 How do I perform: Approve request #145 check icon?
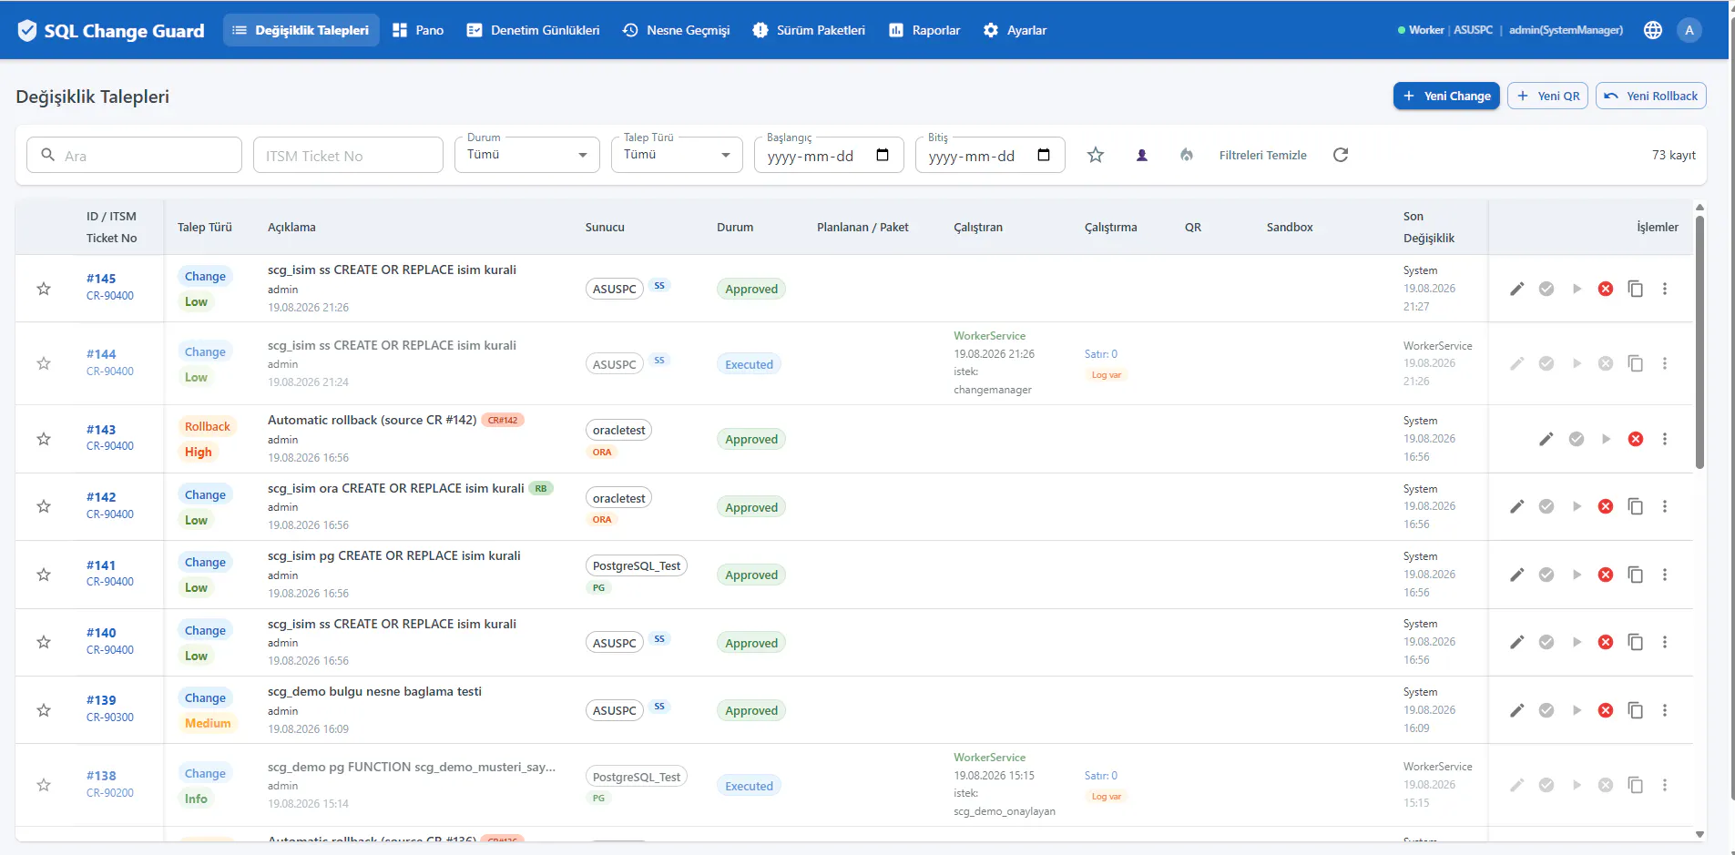[x=1546, y=289]
